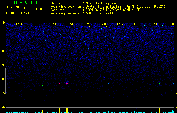
Task: Click the Receiver field label
Action: [x=57, y=10]
